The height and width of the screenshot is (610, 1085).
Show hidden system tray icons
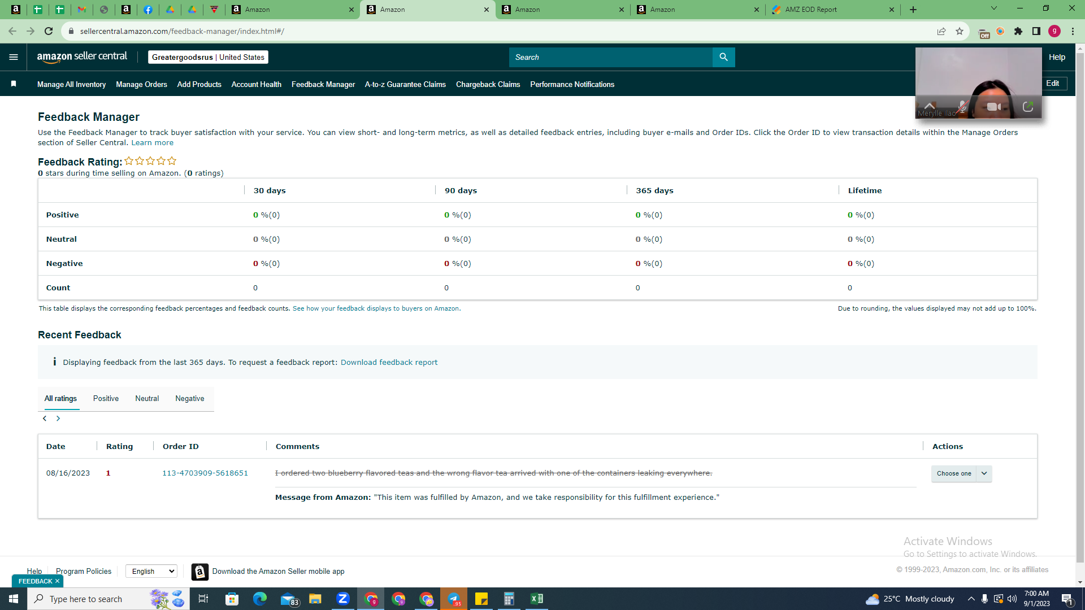click(971, 599)
